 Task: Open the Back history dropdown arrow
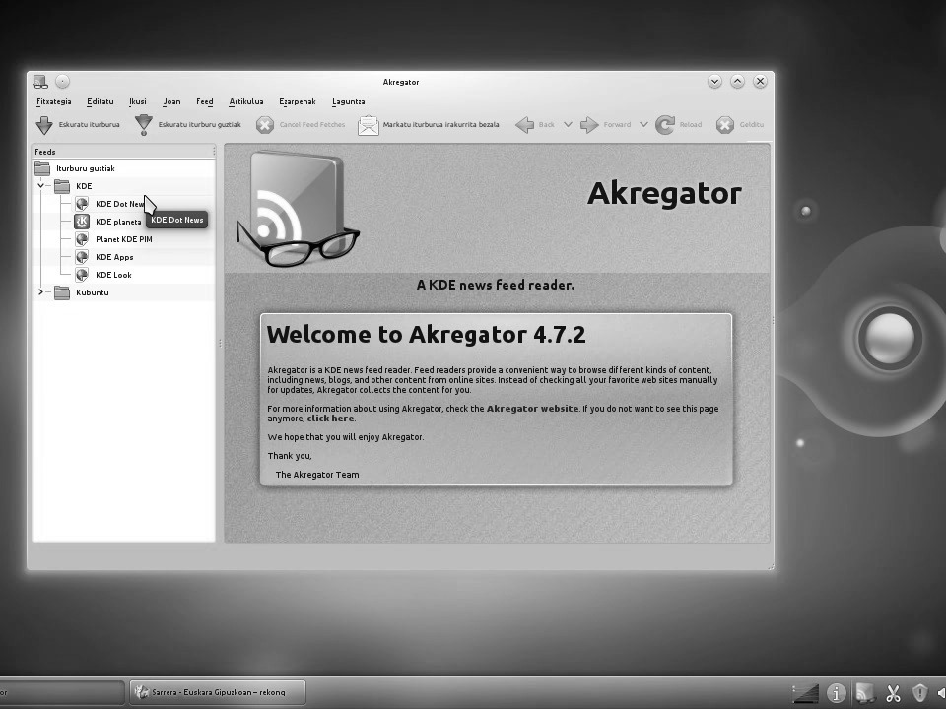568,125
